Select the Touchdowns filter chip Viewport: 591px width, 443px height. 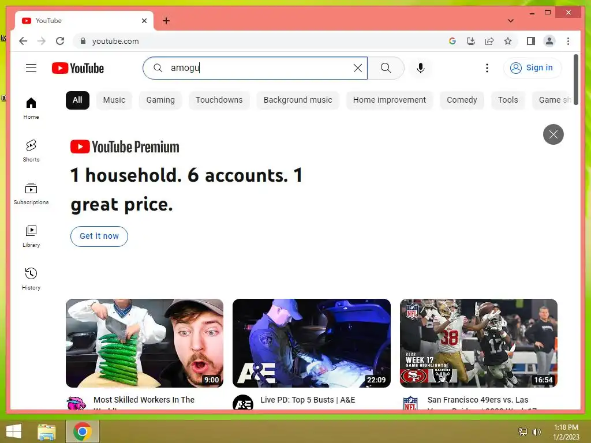pyautogui.click(x=219, y=100)
